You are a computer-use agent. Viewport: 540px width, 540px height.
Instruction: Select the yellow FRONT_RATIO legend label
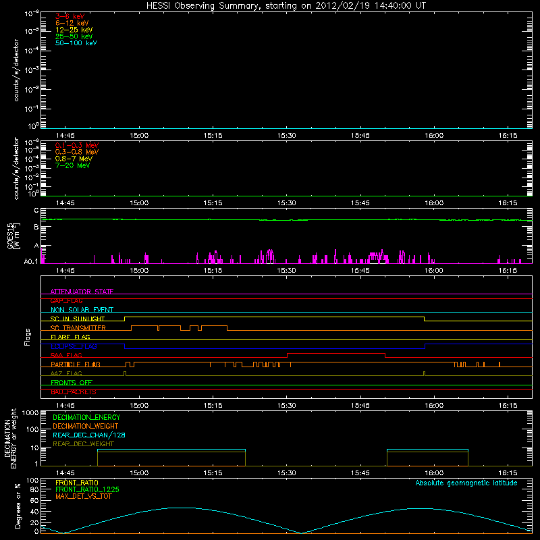click(77, 483)
